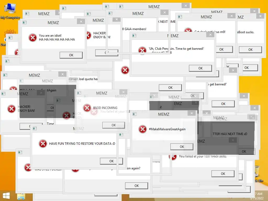Click OK in the 'on again?' dialog

137,186
